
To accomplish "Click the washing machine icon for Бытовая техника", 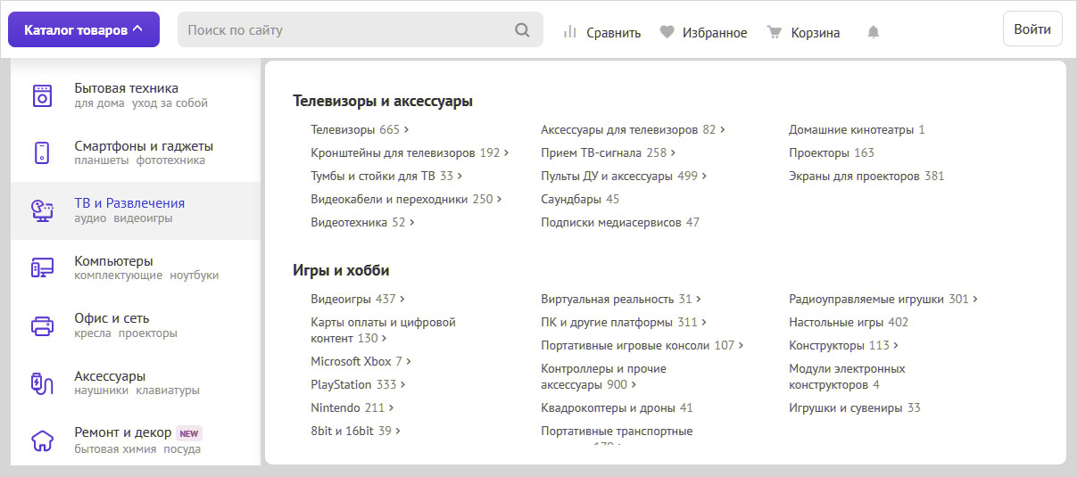I will (42, 95).
